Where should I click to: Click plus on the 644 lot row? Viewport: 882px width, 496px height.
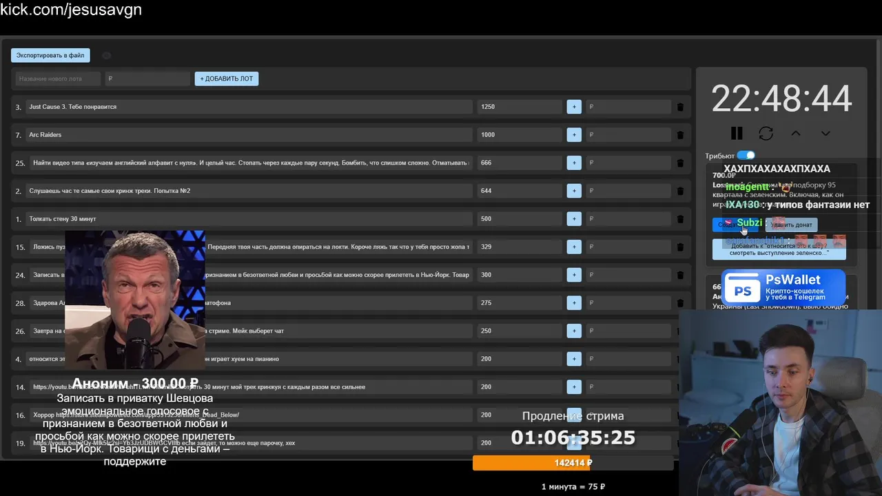tap(574, 191)
